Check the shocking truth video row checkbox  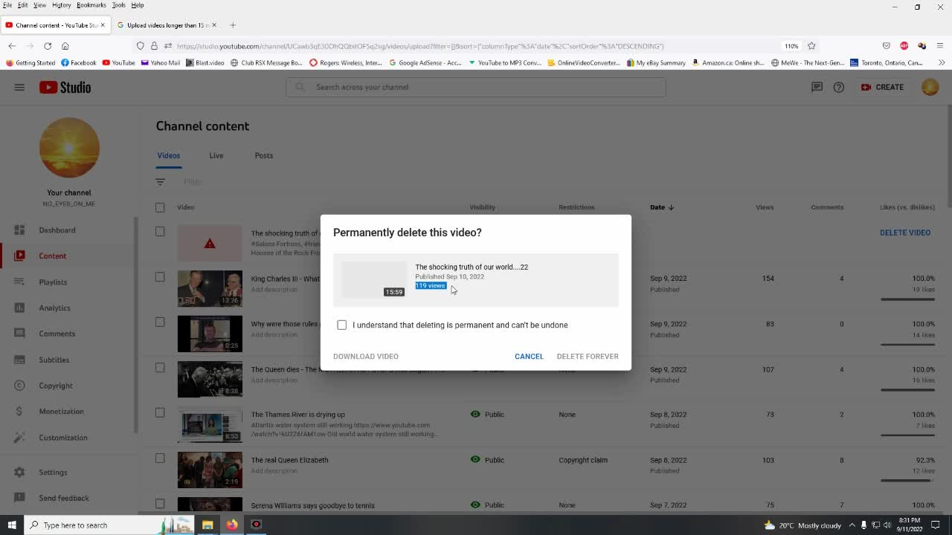tap(160, 231)
